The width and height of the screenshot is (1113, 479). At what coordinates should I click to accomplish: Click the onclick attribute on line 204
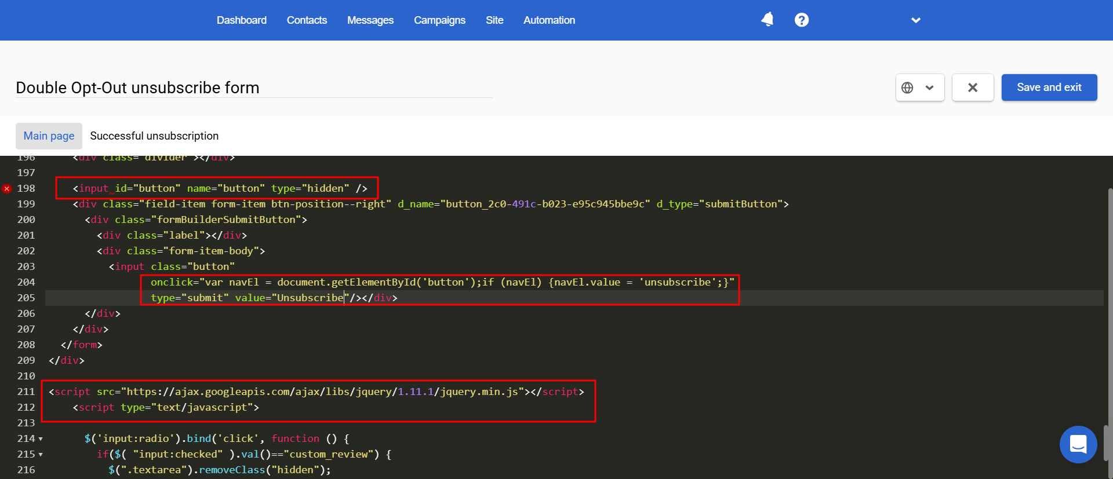(x=442, y=282)
